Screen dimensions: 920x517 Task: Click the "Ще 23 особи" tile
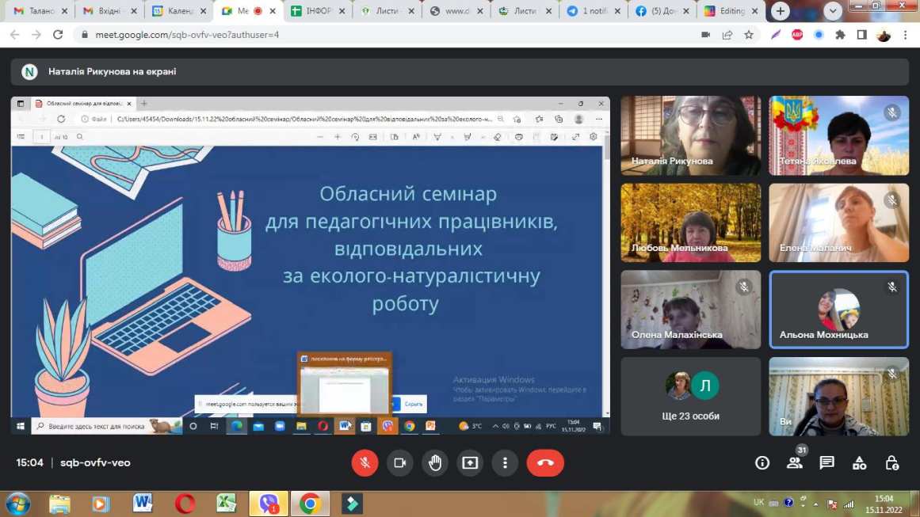click(x=690, y=397)
